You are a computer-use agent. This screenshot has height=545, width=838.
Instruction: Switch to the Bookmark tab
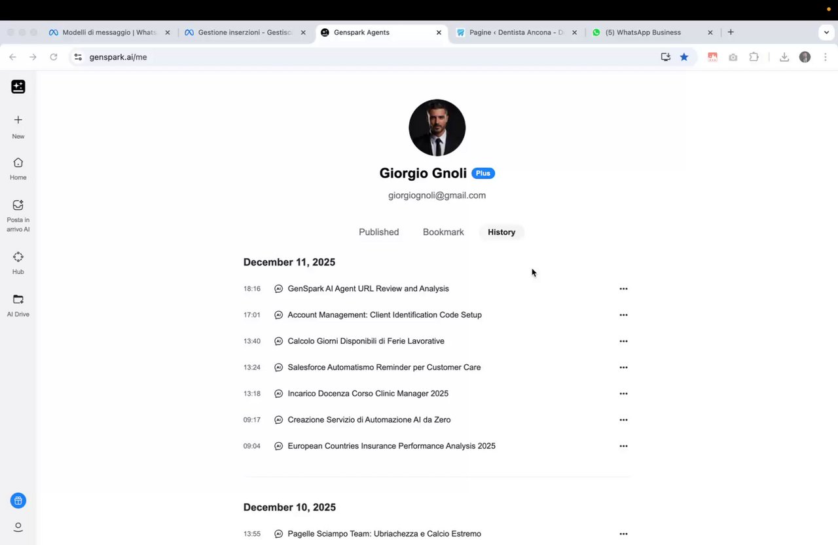click(x=443, y=232)
